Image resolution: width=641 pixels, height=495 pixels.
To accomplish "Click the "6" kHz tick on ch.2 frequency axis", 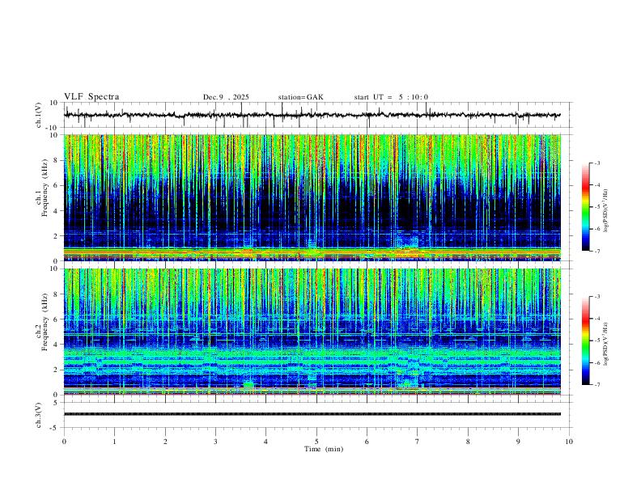I will tap(57, 319).
